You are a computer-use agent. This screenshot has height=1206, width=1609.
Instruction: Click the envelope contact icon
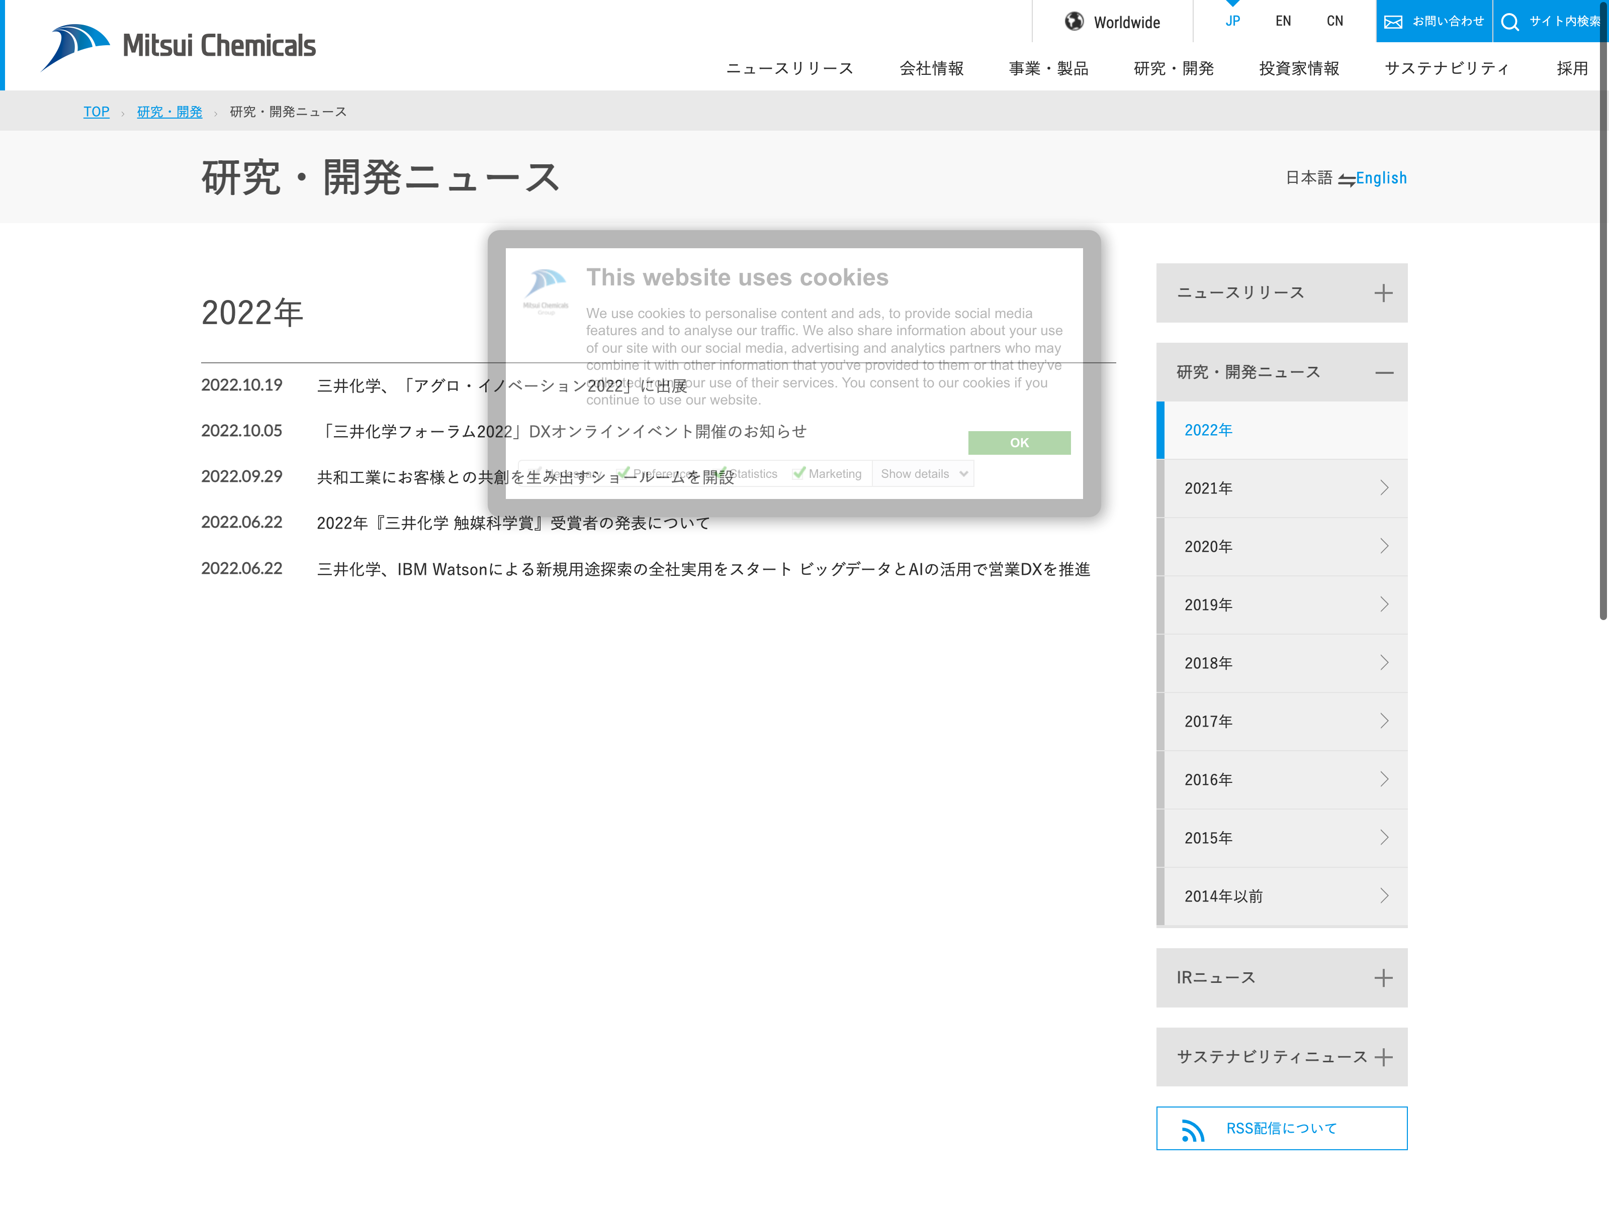click(1392, 22)
